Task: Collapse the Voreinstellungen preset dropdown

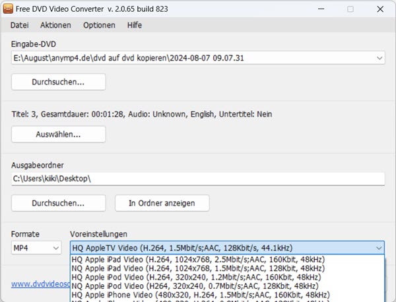Action: coord(379,248)
